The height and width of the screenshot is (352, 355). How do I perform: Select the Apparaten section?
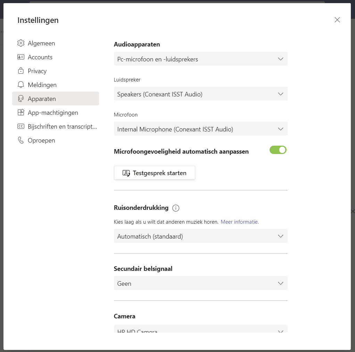[56, 98]
